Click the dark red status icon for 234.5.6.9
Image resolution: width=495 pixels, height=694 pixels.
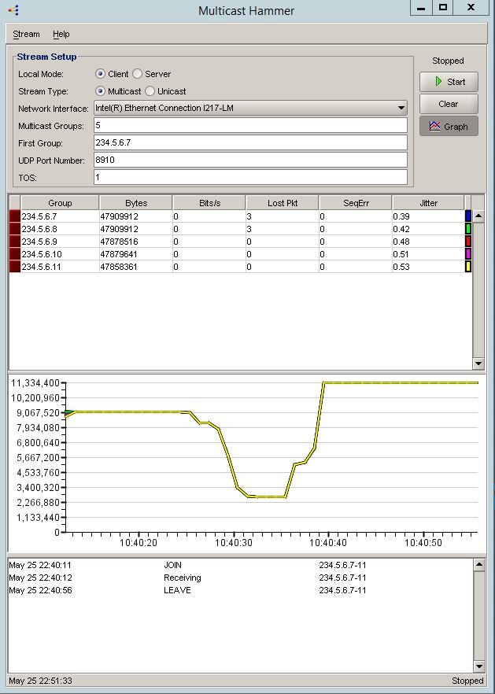(14, 242)
